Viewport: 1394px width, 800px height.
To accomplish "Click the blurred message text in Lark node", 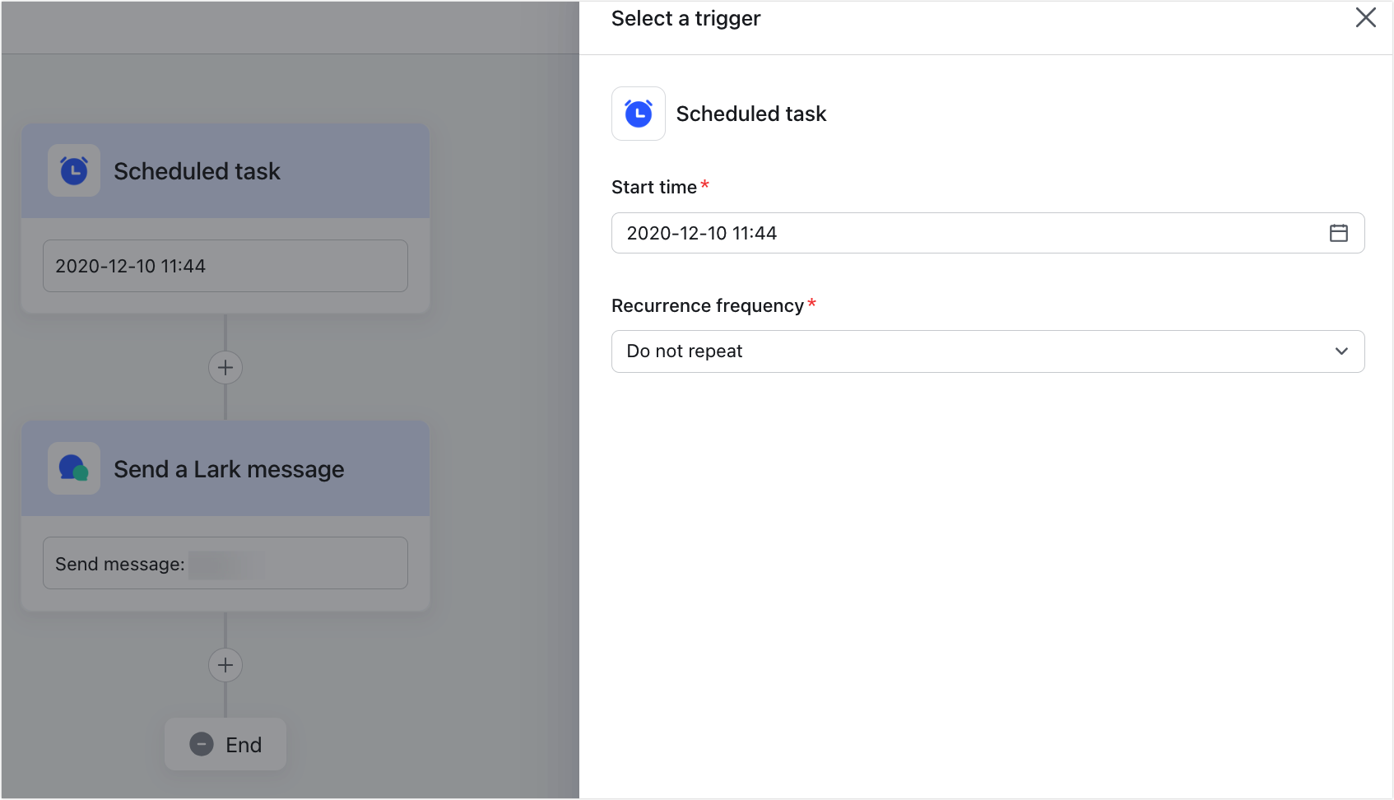I will tap(226, 565).
